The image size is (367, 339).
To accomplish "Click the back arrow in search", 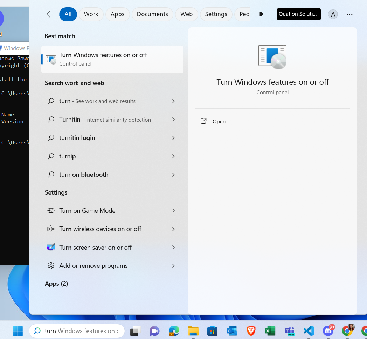I will point(50,14).
